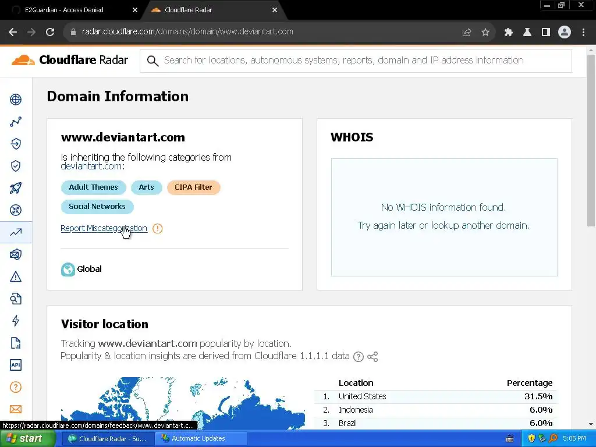
Task: Open the orange help question icon
Action: coord(16,387)
